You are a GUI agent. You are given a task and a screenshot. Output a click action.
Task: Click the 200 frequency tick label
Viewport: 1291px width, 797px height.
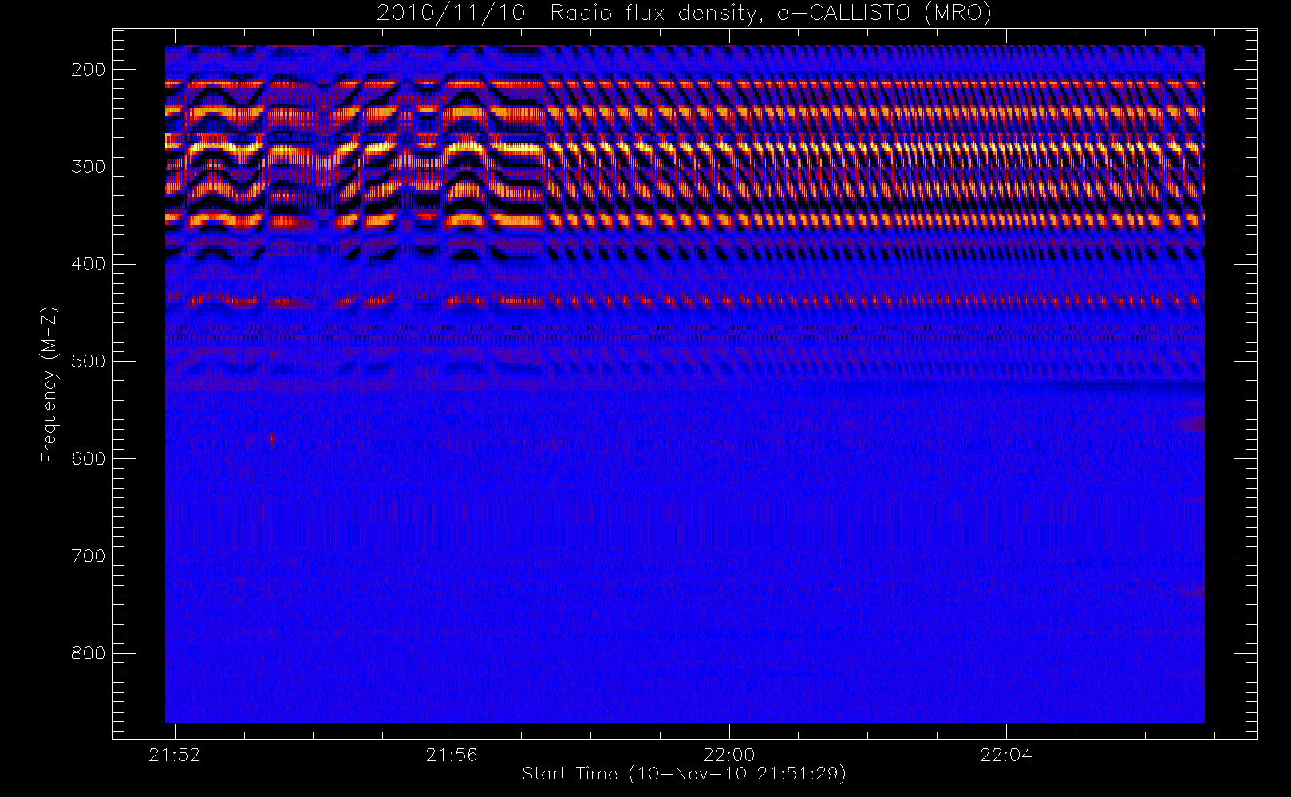[88, 69]
